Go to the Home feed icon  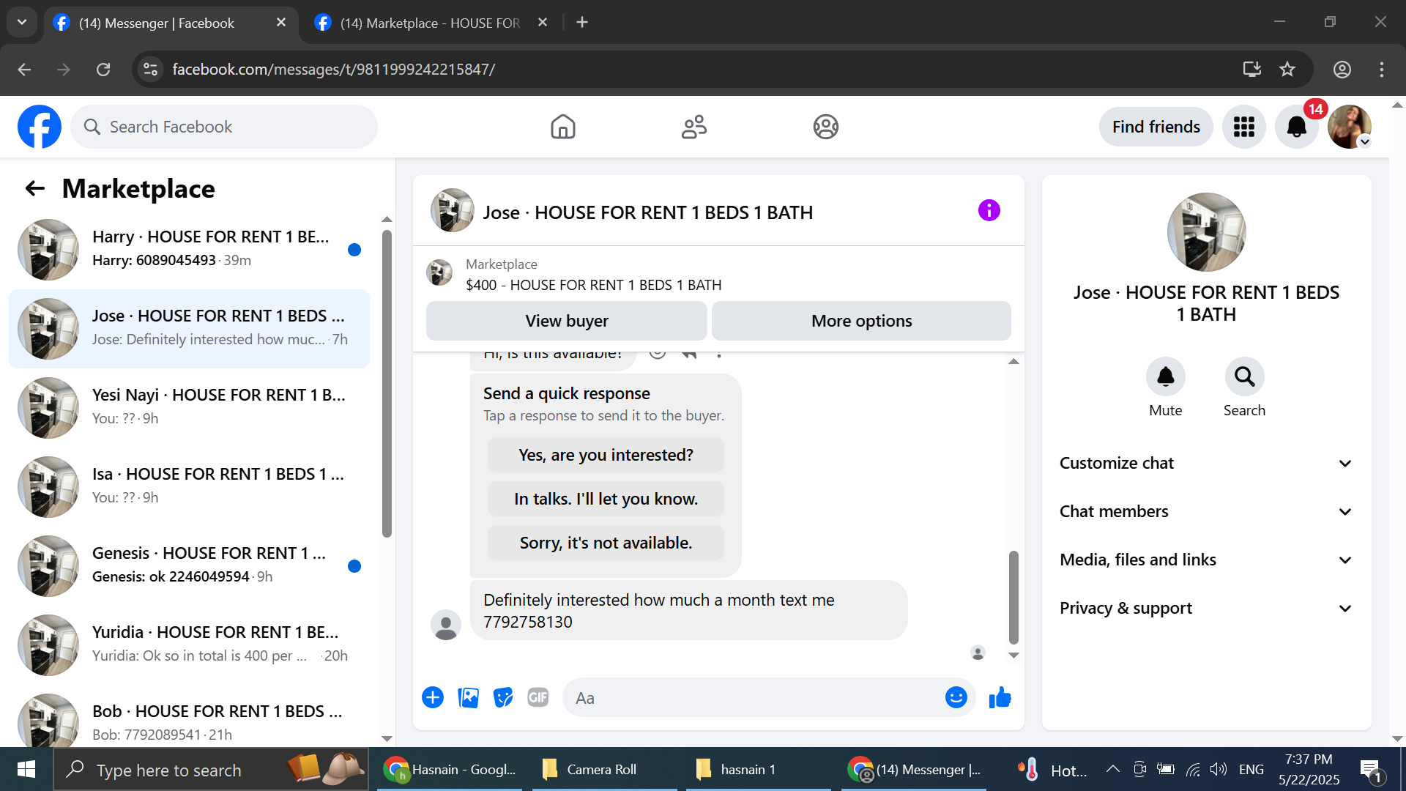pyautogui.click(x=562, y=127)
